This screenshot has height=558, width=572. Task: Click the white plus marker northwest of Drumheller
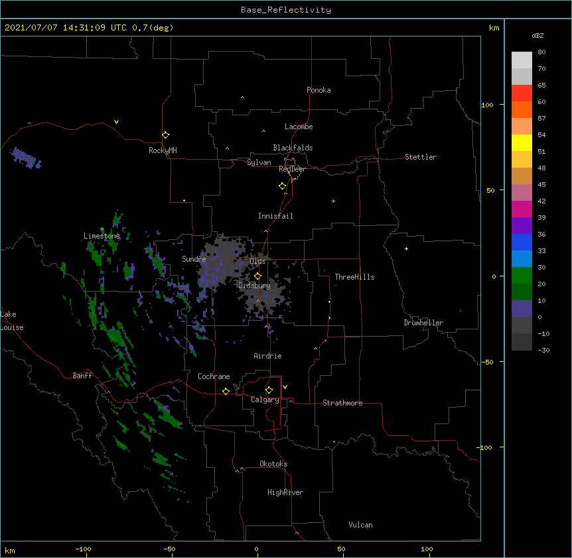tap(406, 249)
